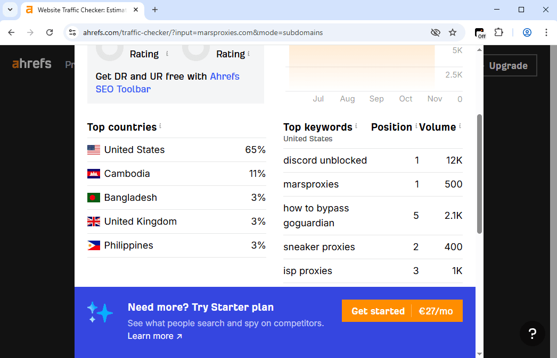557x358 pixels.
Task: Bookmark this page with star icon
Action: click(453, 32)
